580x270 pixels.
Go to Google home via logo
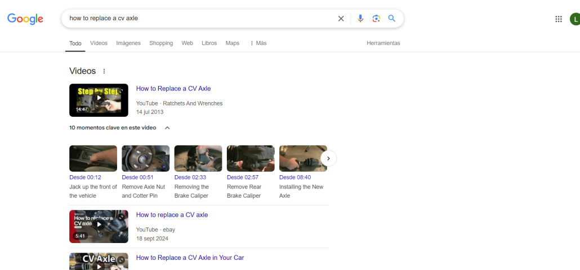point(25,19)
